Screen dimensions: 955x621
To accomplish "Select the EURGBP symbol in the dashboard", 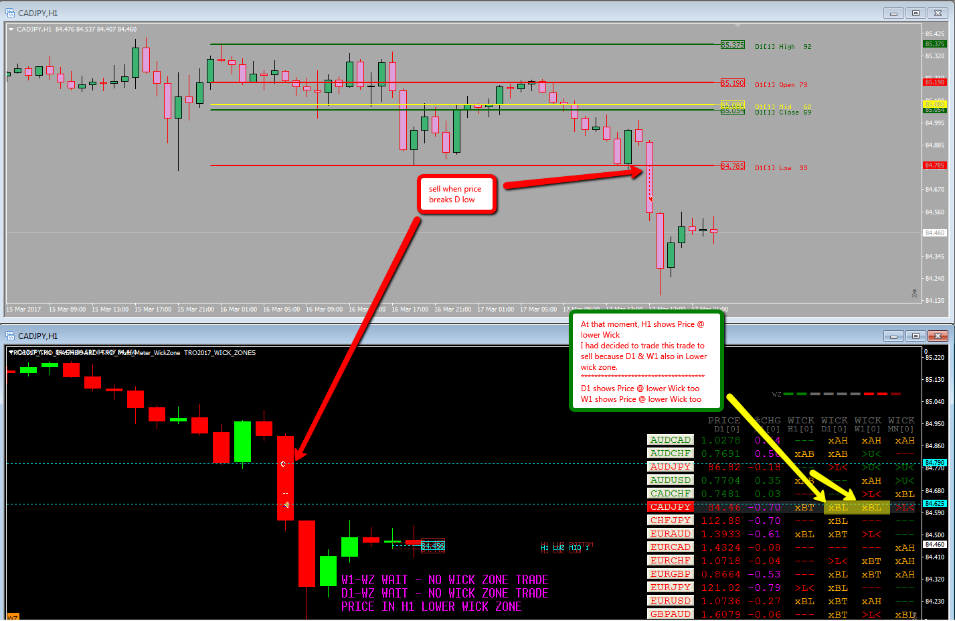I will point(671,574).
